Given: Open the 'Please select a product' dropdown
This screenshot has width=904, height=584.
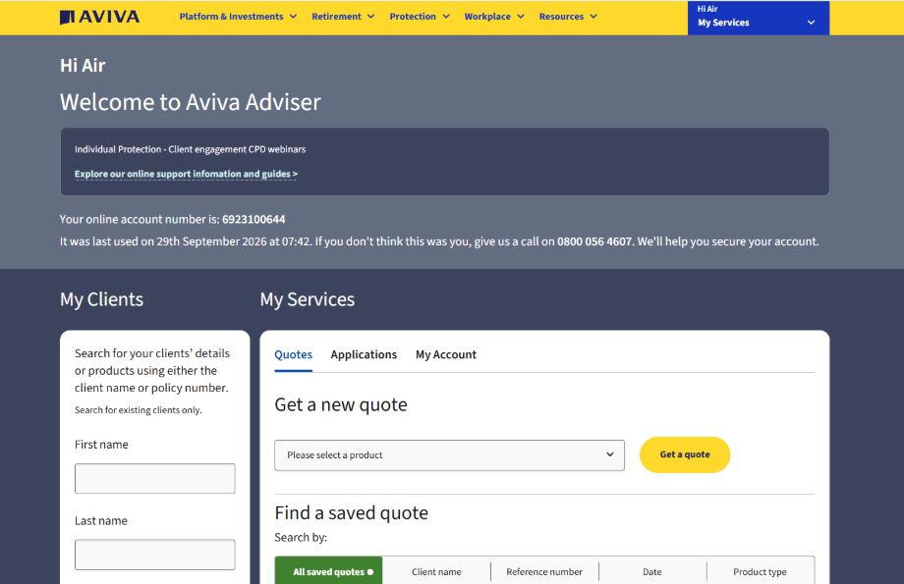Looking at the screenshot, I should point(450,455).
